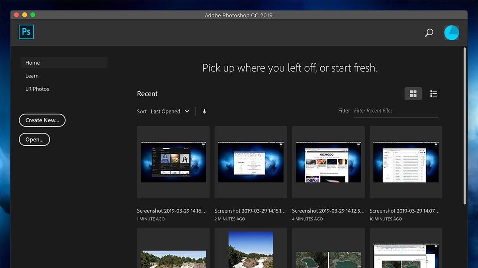Click the Screenshot 2019-03-29 14.07 filename
Image resolution: width=478 pixels, height=268 pixels.
click(405, 211)
